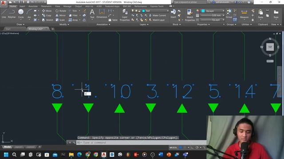Choose the Circle tool

tap(21, 14)
